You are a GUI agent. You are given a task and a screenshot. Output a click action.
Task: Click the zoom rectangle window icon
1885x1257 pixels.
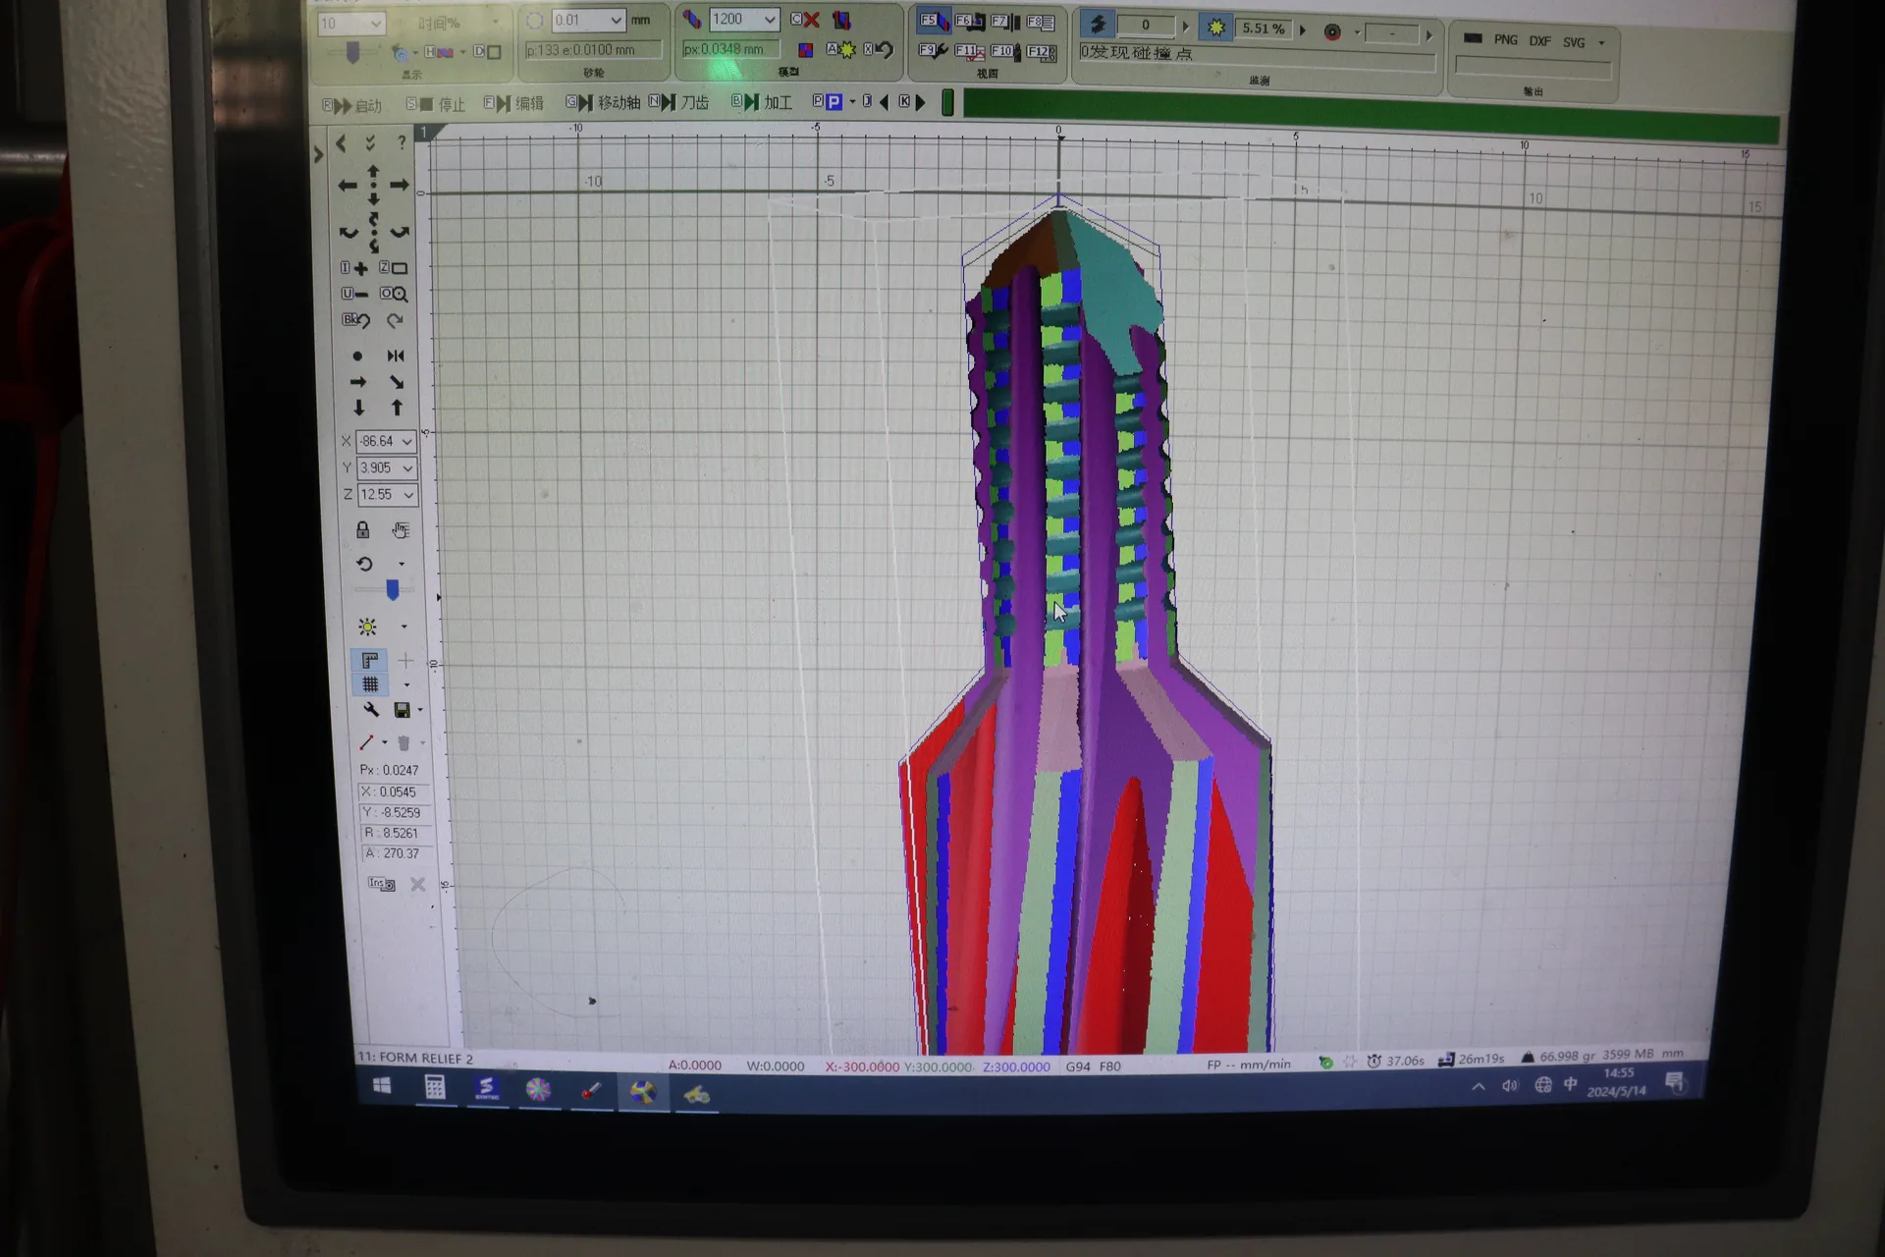tap(394, 268)
